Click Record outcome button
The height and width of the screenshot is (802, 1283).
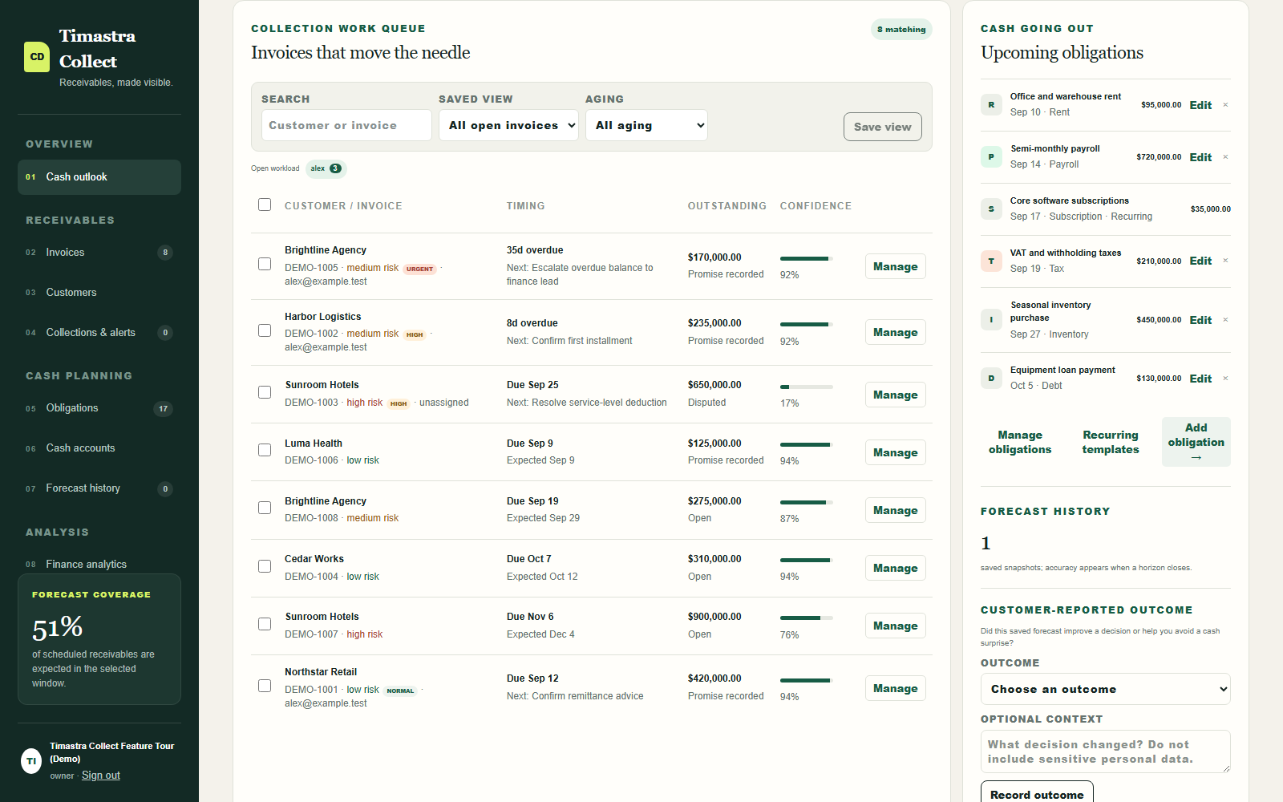pyautogui.click(x=1037, y=793)
